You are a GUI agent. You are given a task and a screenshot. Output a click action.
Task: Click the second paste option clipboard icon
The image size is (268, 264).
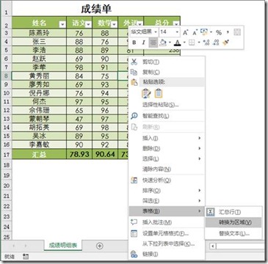click(x=159, y=93)
